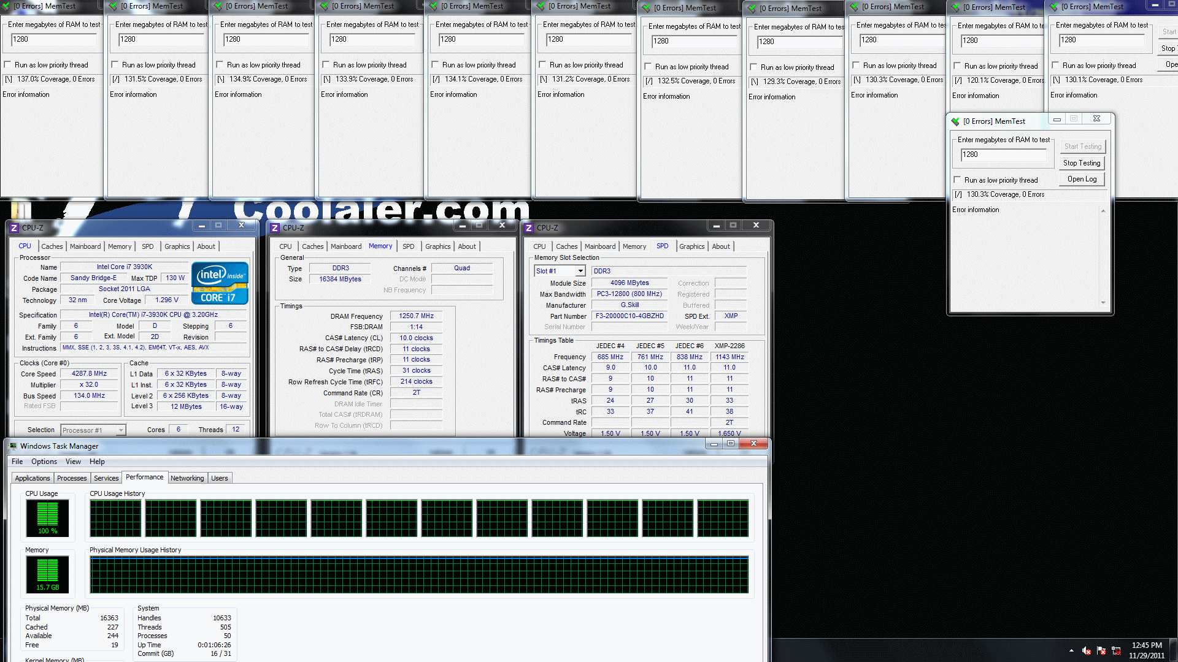Open the Processor #1 selection dropdown in CPU-Z
Viewport: 1178px width, 662px height.
121,430
